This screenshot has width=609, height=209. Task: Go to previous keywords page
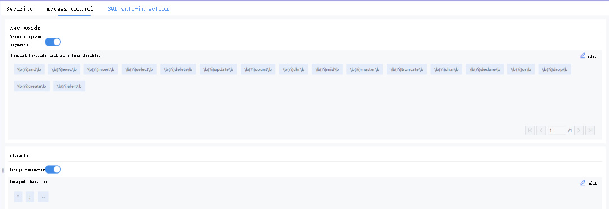(x=541, y=130)
